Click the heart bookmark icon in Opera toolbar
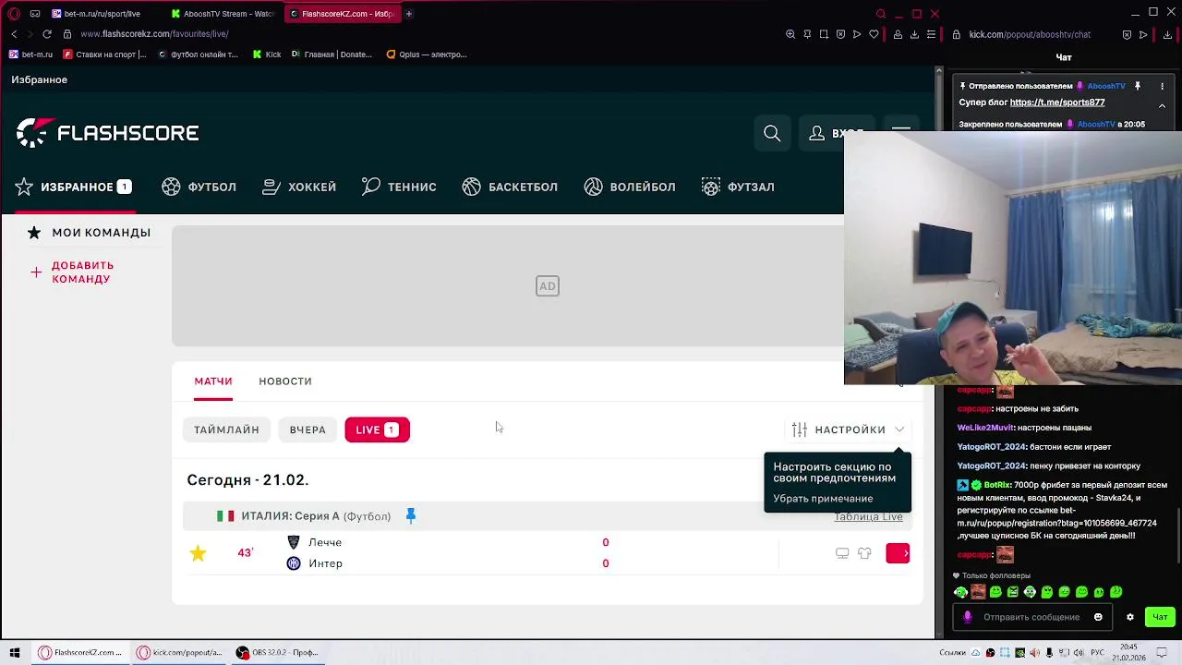Image resolution: width=1182 pixels, height=665 pixels. click(874, 34)
